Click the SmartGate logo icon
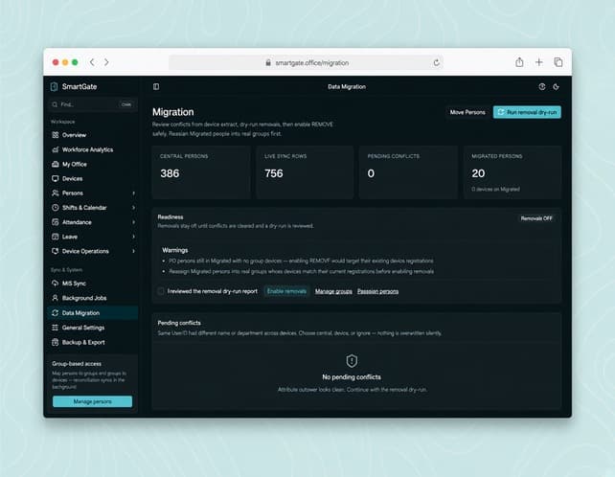The image size is (615, 477). (x=55, y=87)
